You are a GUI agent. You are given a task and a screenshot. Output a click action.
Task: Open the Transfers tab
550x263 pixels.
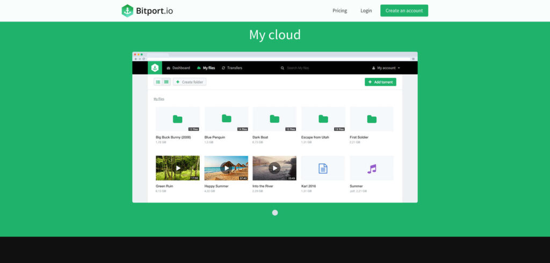(x=232, y=68)
